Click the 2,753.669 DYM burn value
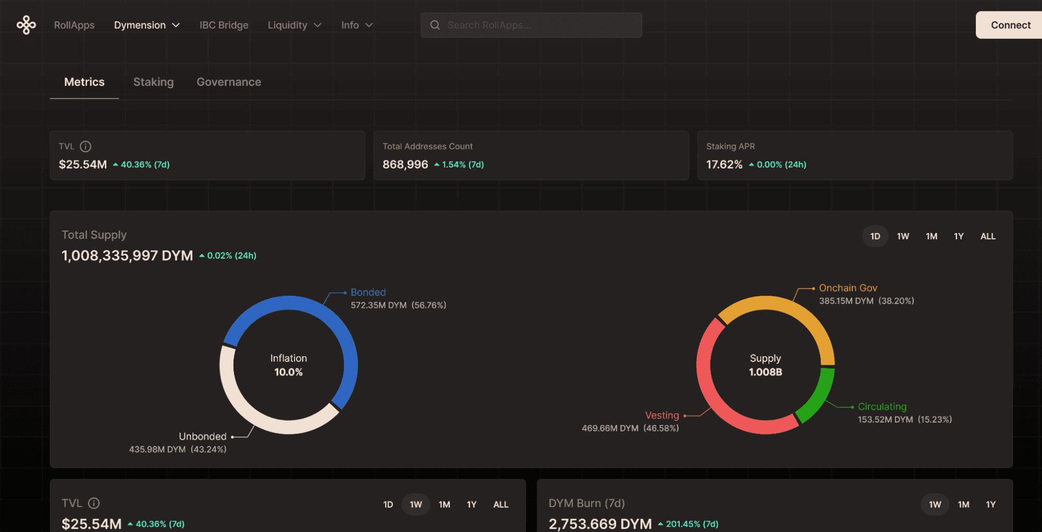The image size is (1042, 532). [x=600, y=524]
